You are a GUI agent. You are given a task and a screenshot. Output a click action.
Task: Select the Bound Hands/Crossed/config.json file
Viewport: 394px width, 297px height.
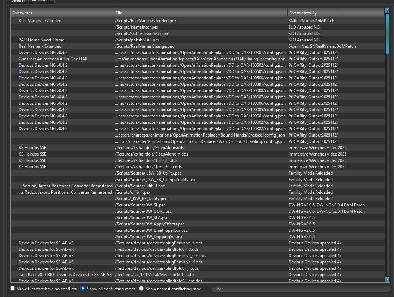[200, 135]
